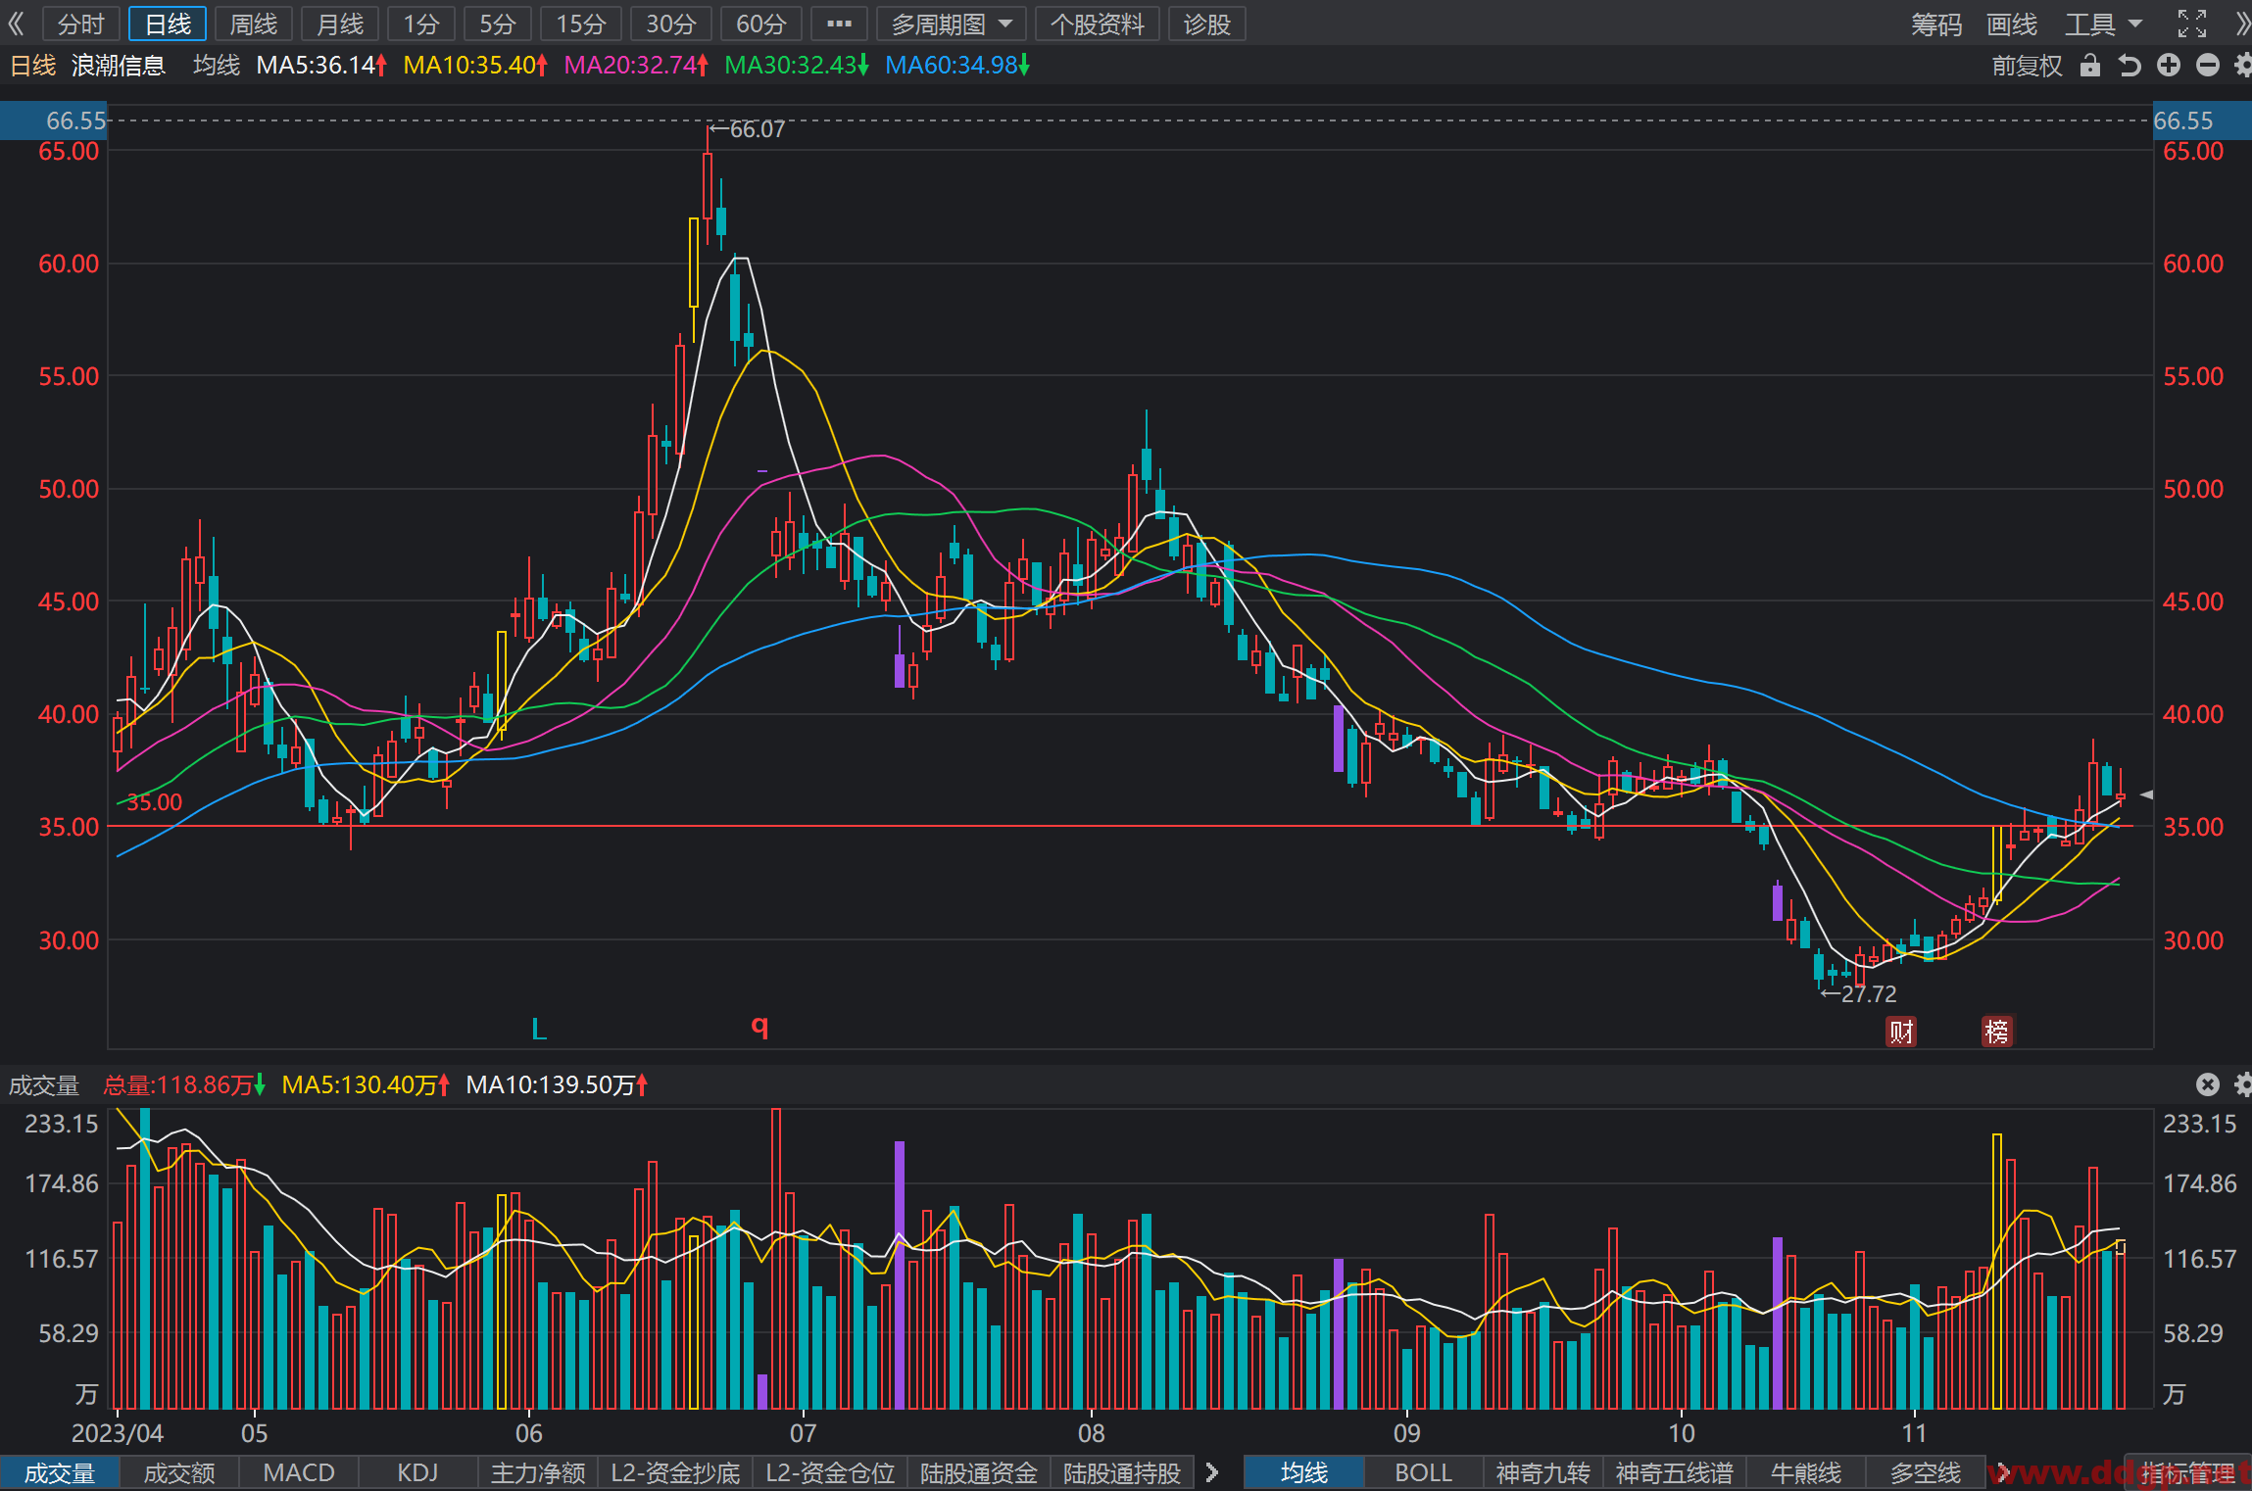Image resolution: width=2252 pixels, height=1491 pixels.
Task: Collapse left panel with double chevron
Action: point(16,24)
